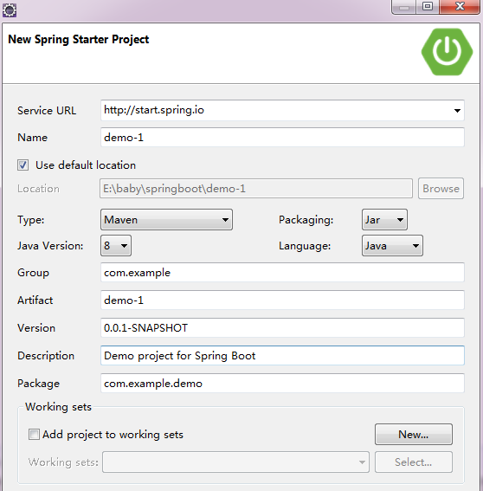The height and width of the screenshot is (491, 483).
Task: Click the disabled Location path field
Action: coord(256,189)
